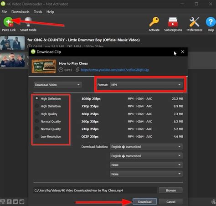Image resolution: width=216 pixels, height=206 pixels.
Task: Click the link chain icon beside URL
Action: coord(77,70)
